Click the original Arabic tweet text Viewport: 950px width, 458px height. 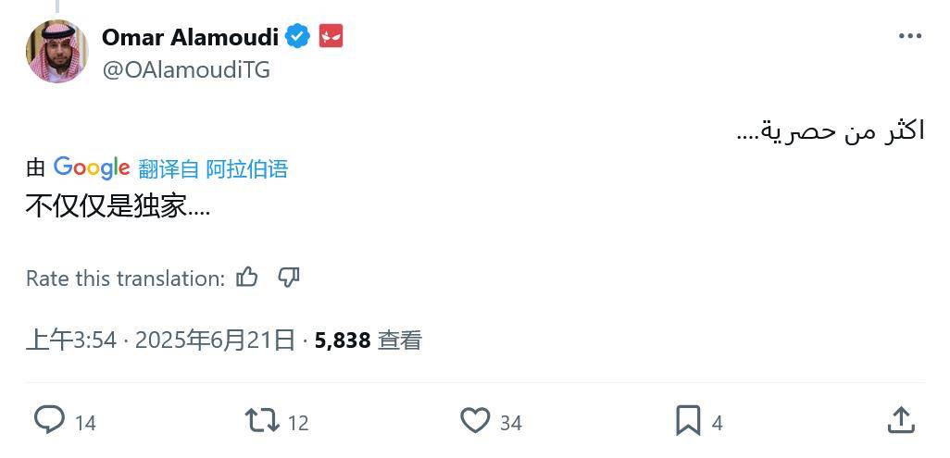[x=830, y=130]
